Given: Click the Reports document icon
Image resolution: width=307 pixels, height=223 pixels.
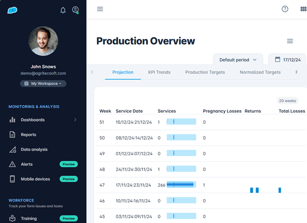Looking at the screenshot, I should pos(13,135).
